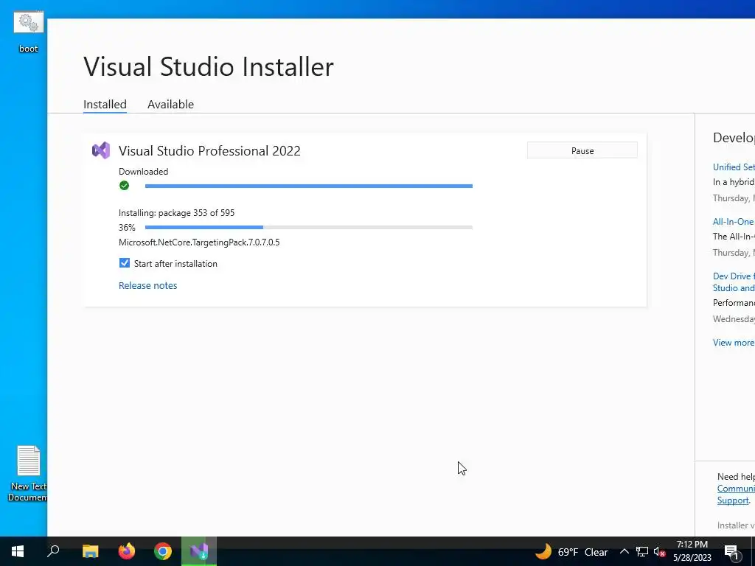This screenshot has width=755, height=566.
Task: Click the Downloaded status label
Action: coord(144,171)
